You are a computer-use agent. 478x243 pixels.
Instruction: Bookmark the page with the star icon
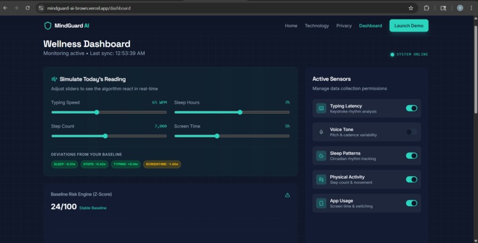coord(410,8)
